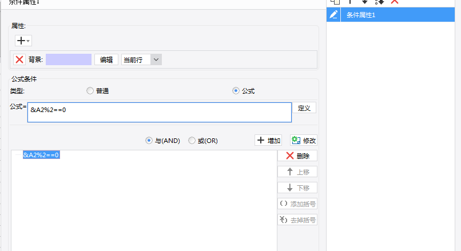Select the &A2%2==0 condition in the list
Screen dimensions: 461x251
pyautogui.click(x=41, y=155)
